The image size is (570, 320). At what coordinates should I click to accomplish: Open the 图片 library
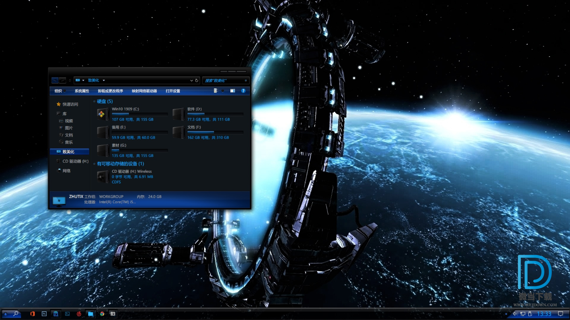pos(66,128)
